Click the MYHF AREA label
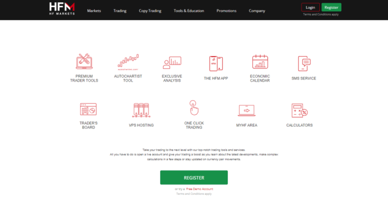This screenshot has height=208, width=388. tap(247, 125)
